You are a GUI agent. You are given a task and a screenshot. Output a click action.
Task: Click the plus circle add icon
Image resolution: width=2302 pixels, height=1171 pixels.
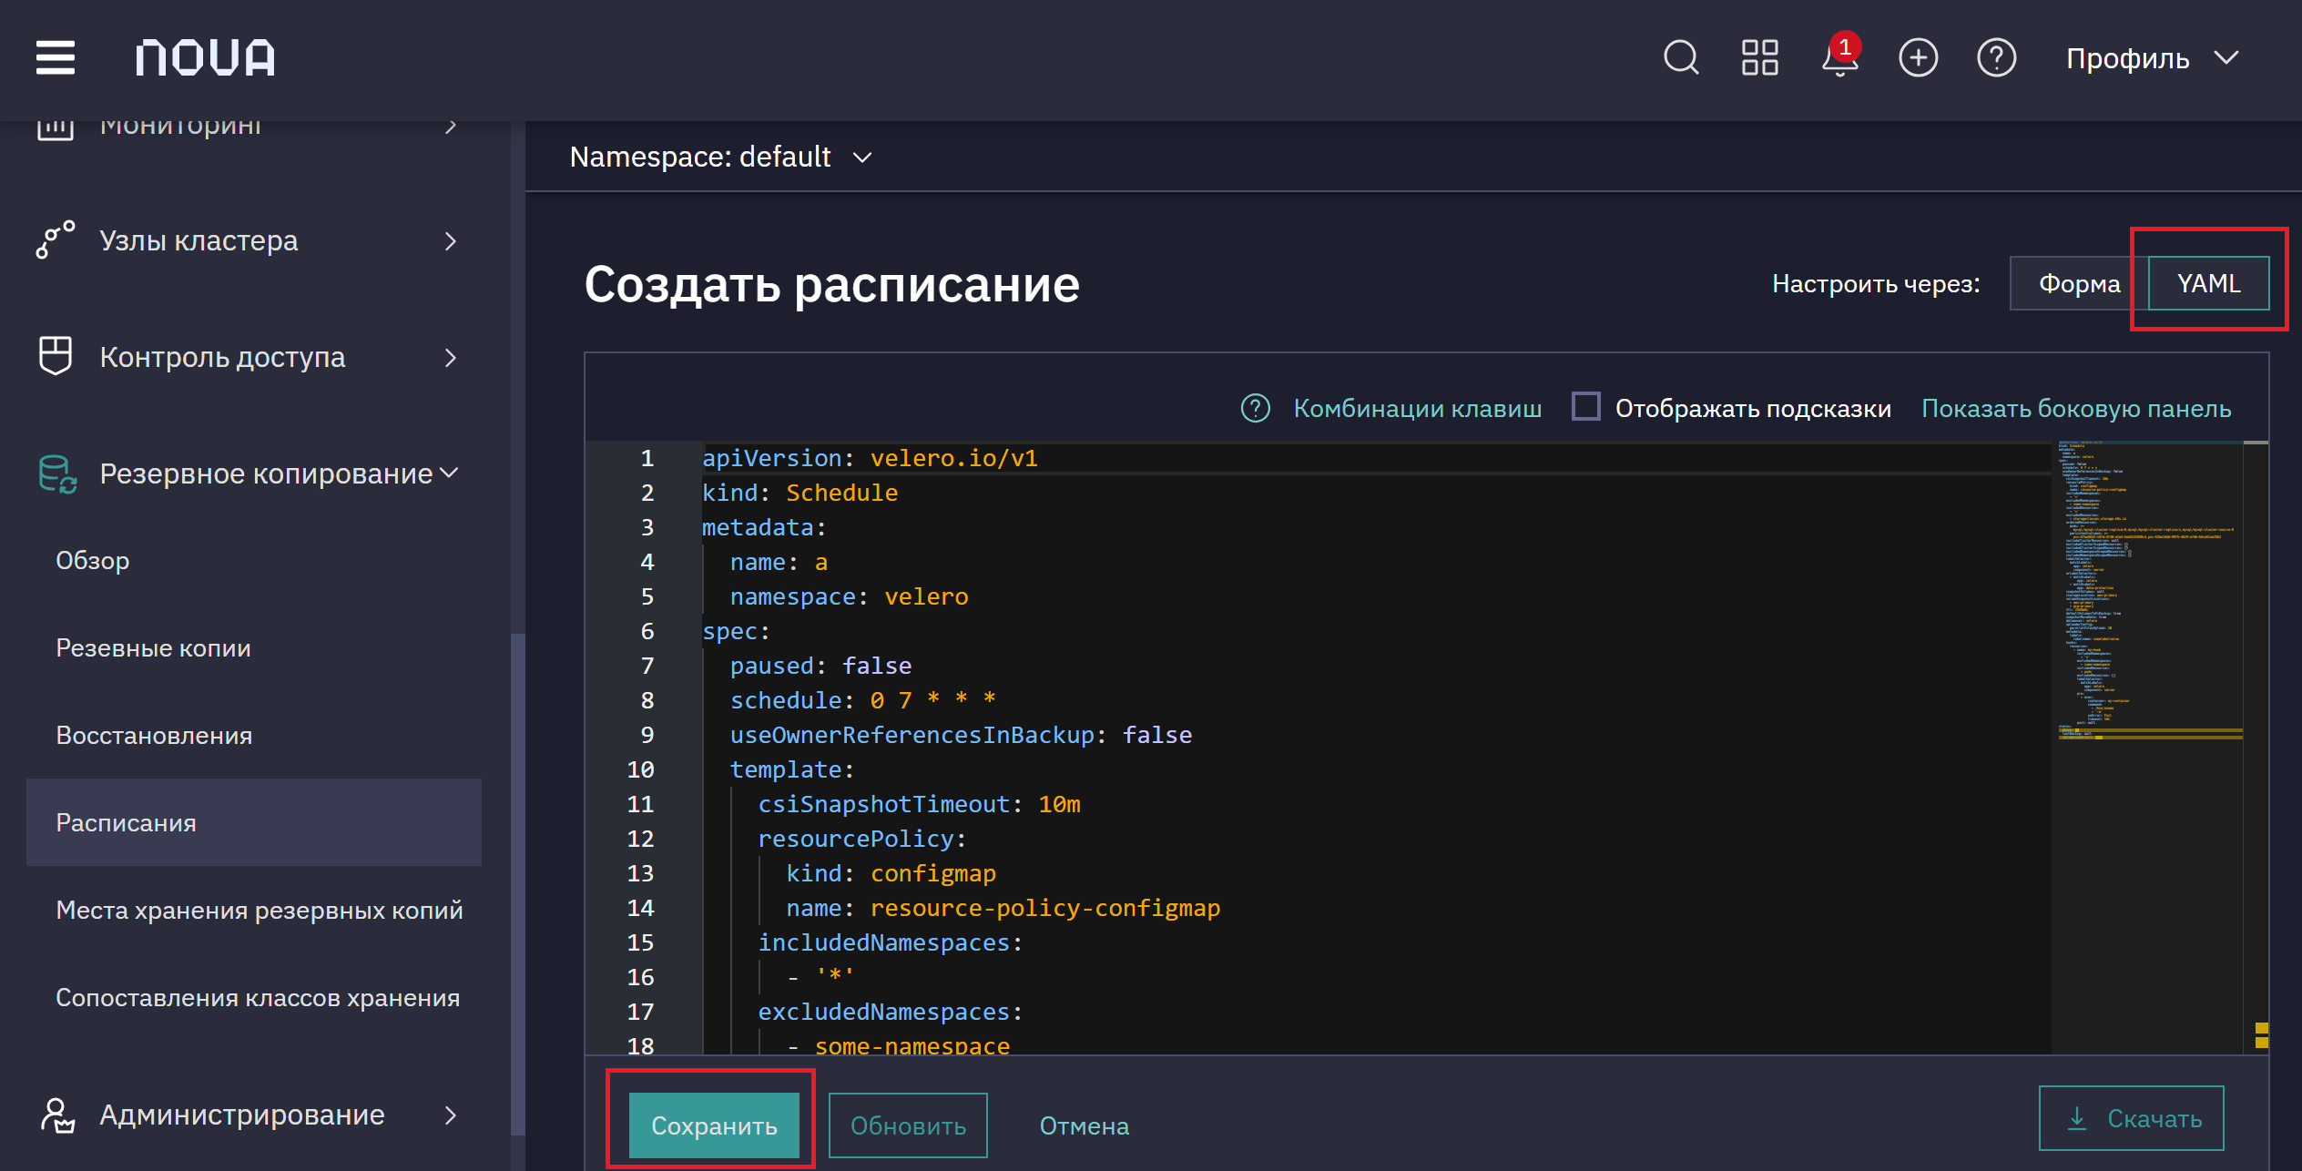click(x=1918, y=58)
